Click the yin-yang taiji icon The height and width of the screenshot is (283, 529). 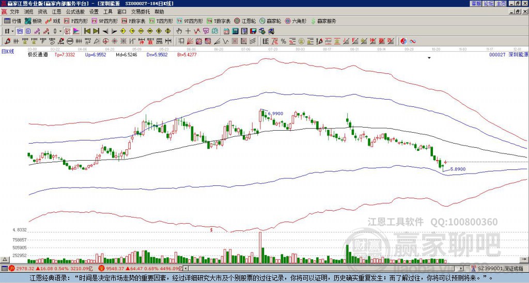[403, 41]
